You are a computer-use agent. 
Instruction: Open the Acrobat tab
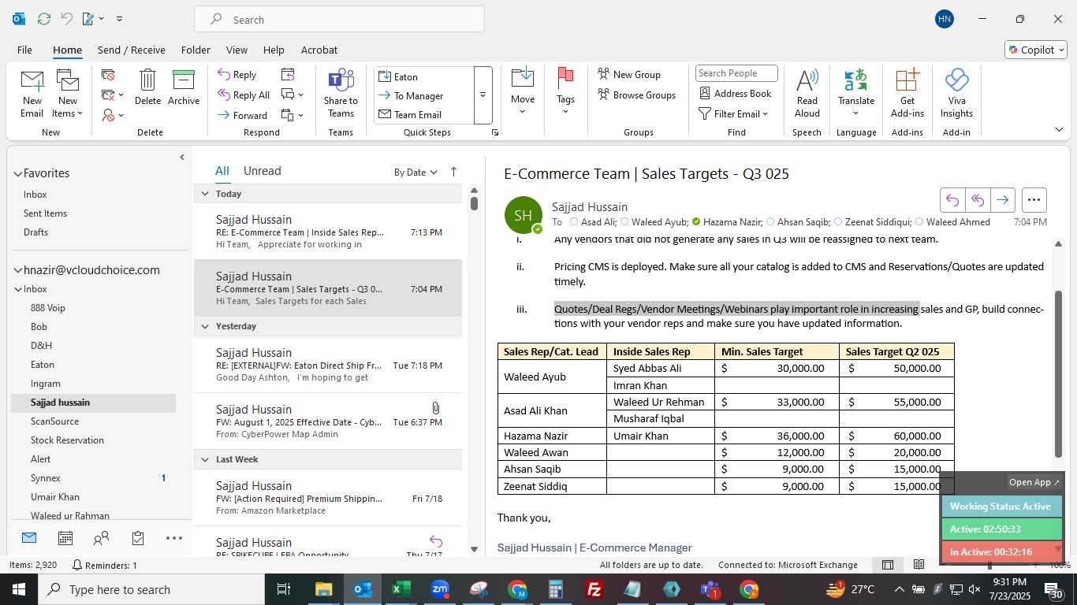[x=319, y=50]
